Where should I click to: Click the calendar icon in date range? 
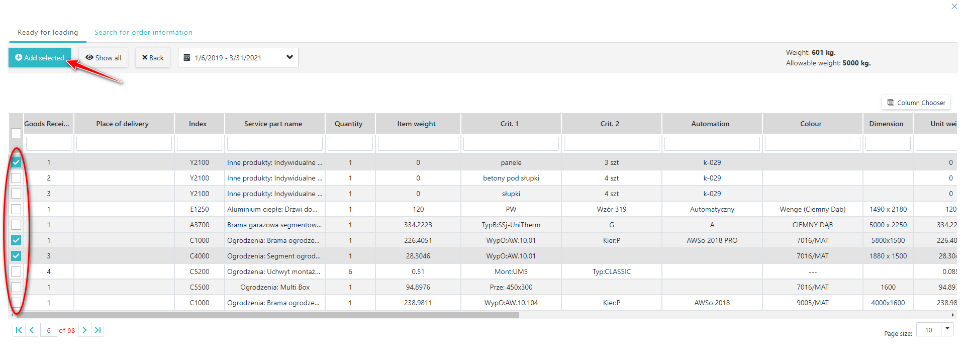click(x=187, y=58)
